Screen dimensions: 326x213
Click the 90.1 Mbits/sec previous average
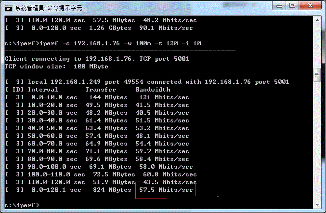166,28
